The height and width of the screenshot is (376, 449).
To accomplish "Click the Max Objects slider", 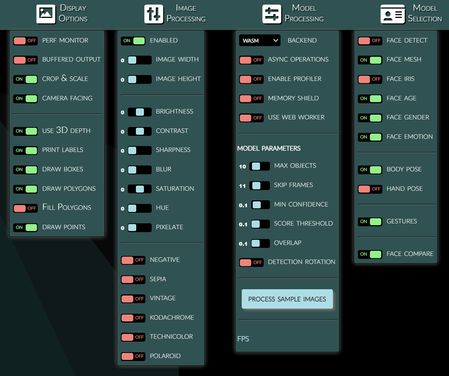I will pos(259,166).
